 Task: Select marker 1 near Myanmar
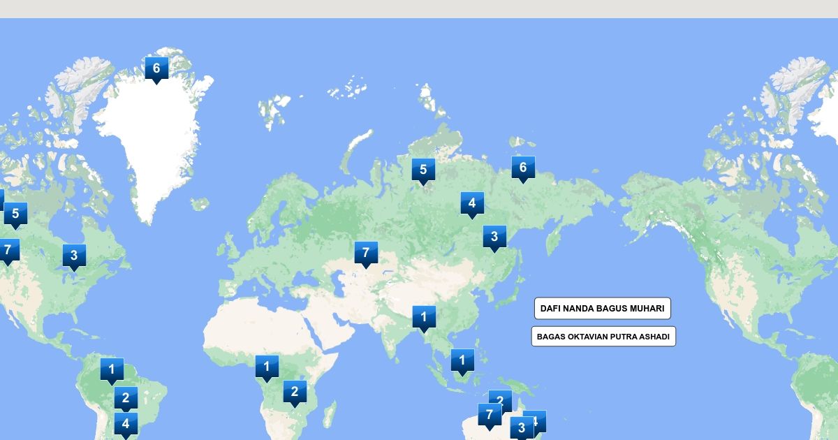(424, 318)
